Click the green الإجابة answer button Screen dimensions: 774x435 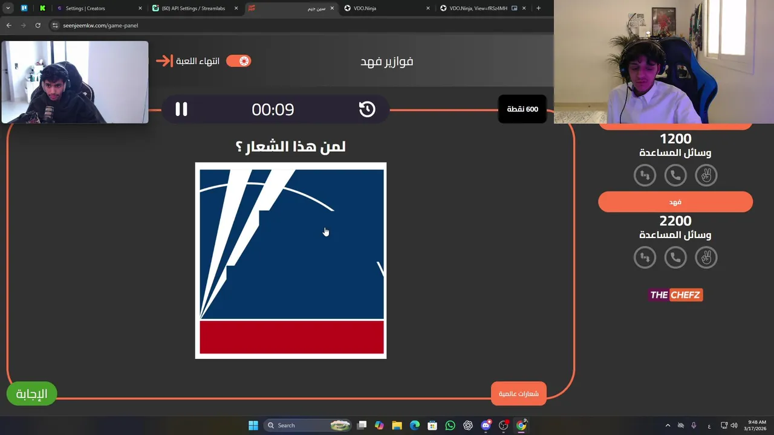tap(31, 394)
